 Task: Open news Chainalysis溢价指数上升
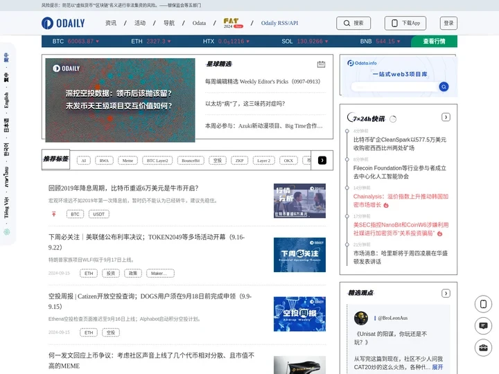401,201
